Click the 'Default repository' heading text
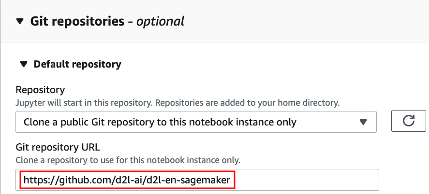Screen dimensions: 429x194 pyautogui.click(x=77, y=64)
